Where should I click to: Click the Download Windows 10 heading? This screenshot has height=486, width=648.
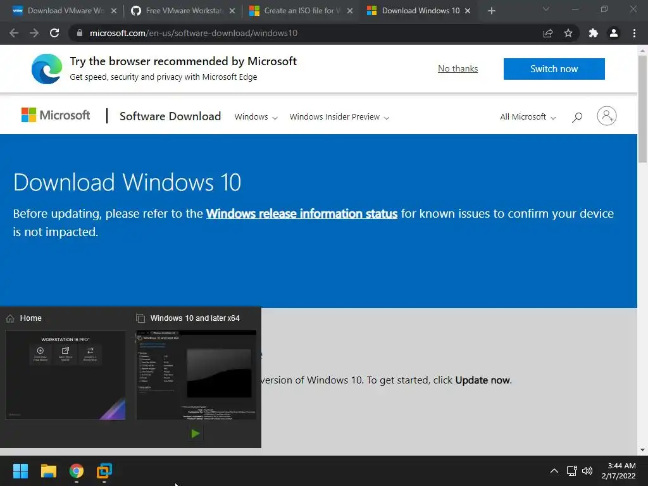coord(127,182)
